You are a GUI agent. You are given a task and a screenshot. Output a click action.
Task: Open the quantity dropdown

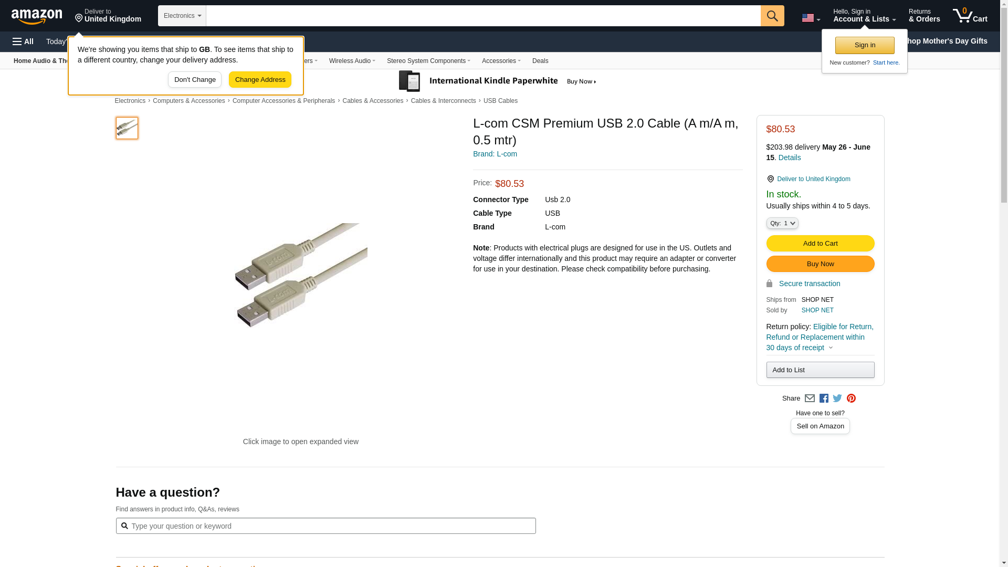click(x=782, y=223)
